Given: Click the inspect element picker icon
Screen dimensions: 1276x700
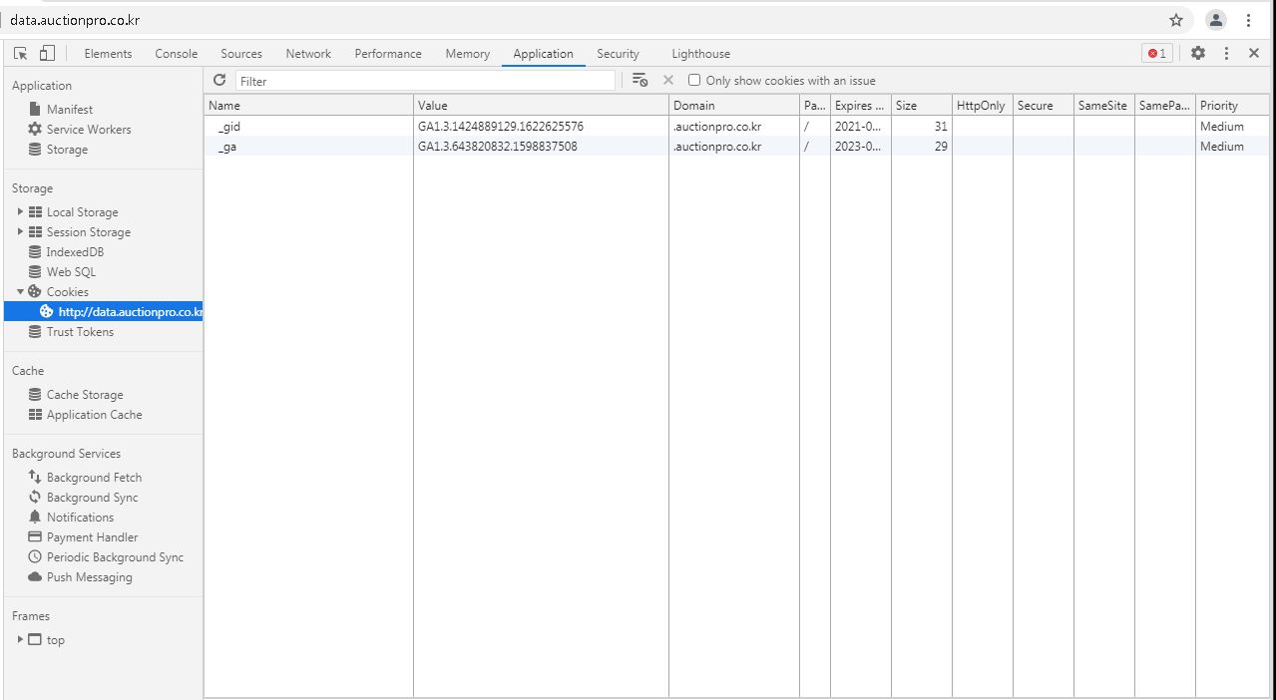Looking at the screenshot, I should tap(21, 54).
